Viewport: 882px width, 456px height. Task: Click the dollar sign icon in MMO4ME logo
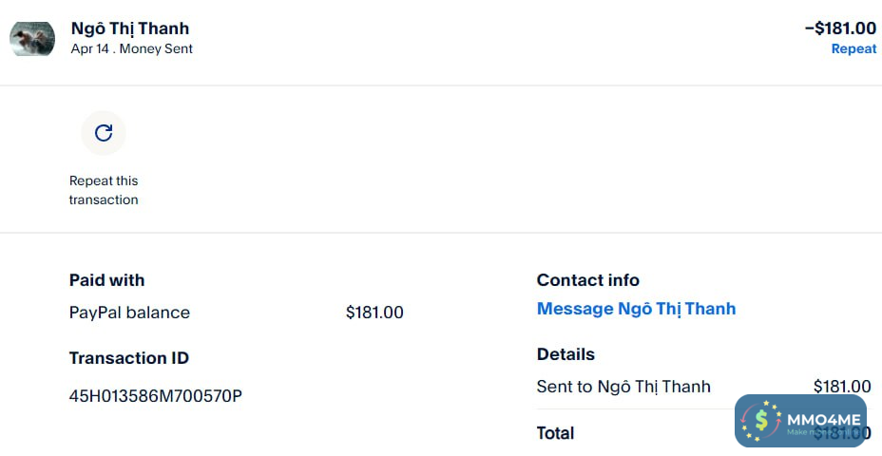[x=761, y=421]
